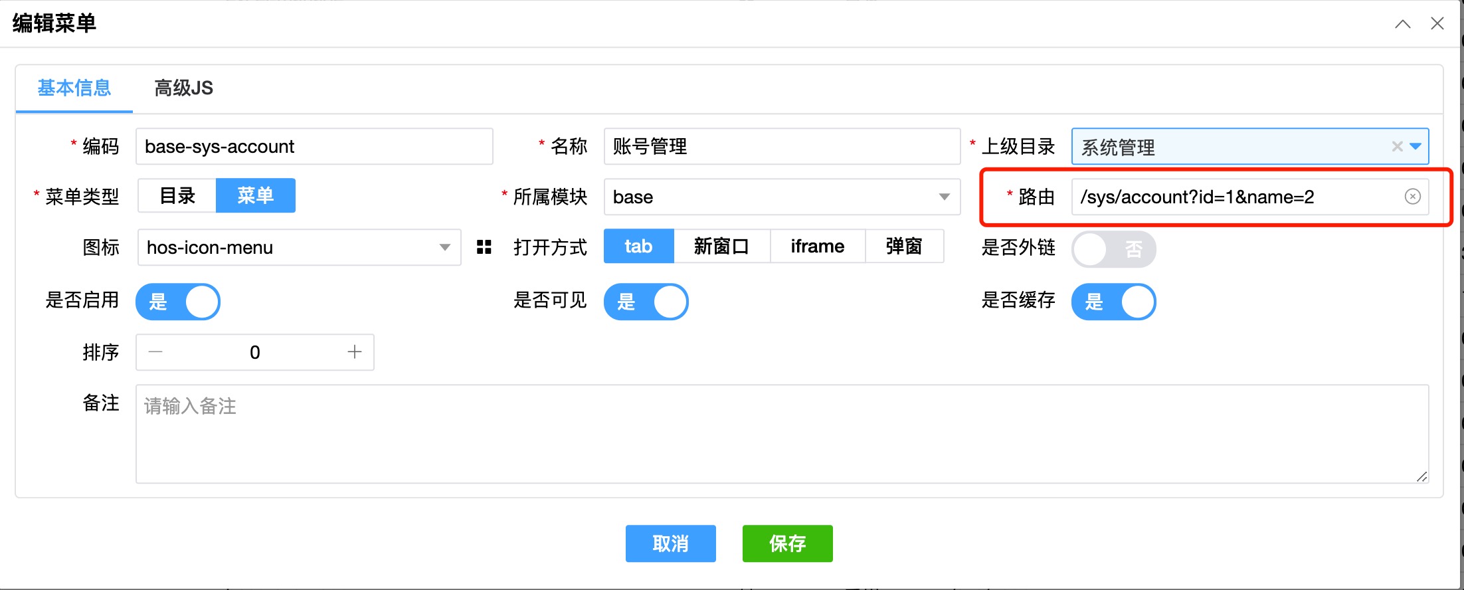Toggle the 是否可见 switch

point(646,302)
